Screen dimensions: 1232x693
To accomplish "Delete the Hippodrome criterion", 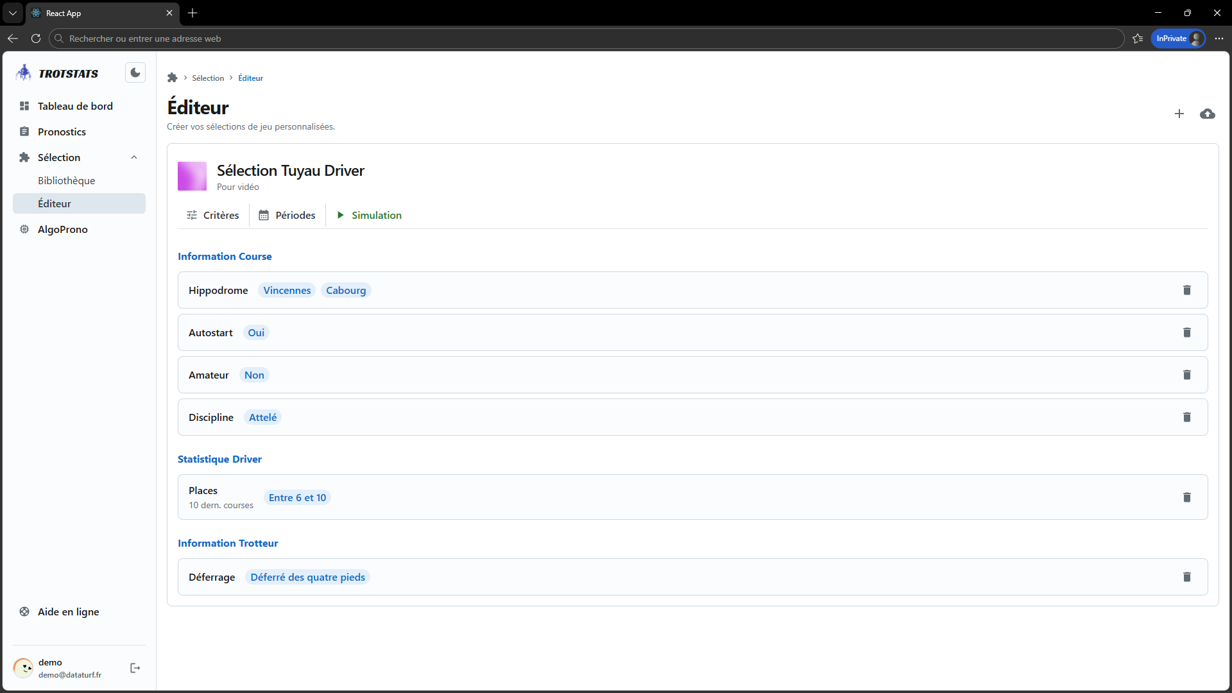I will pyautogui.click(x=1186, y=290).
